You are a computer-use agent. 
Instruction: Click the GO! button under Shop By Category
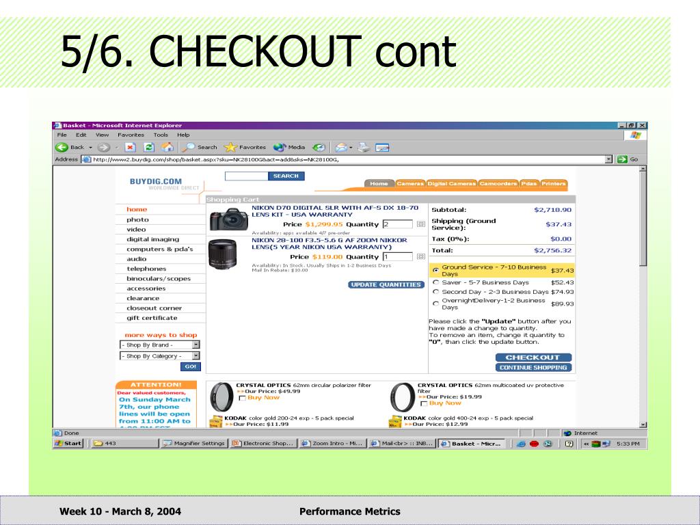(191, 366)
